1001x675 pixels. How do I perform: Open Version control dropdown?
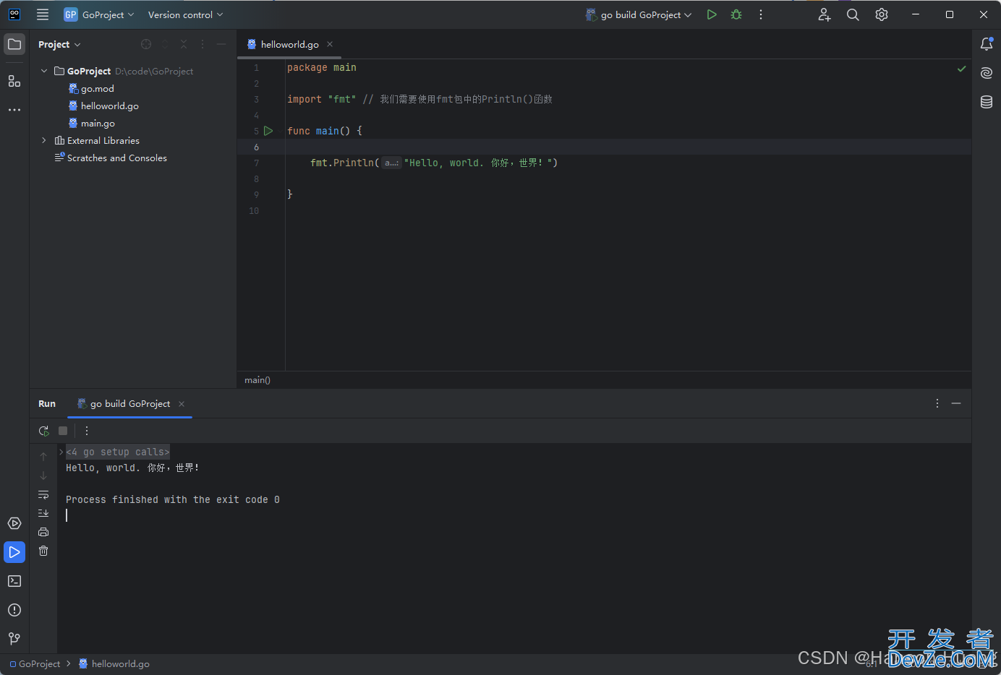(186, 14)
